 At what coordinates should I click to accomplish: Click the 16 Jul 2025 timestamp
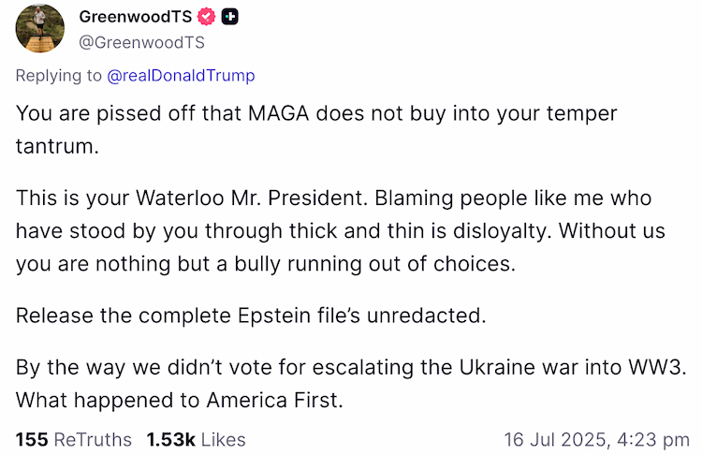(596, 439)
